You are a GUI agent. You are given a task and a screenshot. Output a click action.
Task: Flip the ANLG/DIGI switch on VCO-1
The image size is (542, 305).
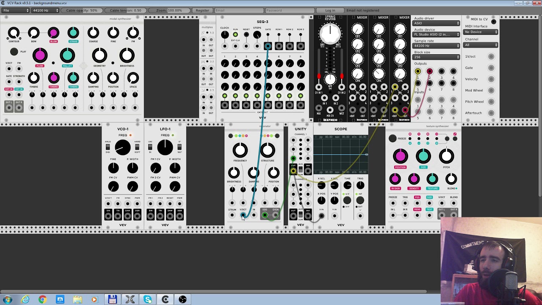tap(108, 147)
